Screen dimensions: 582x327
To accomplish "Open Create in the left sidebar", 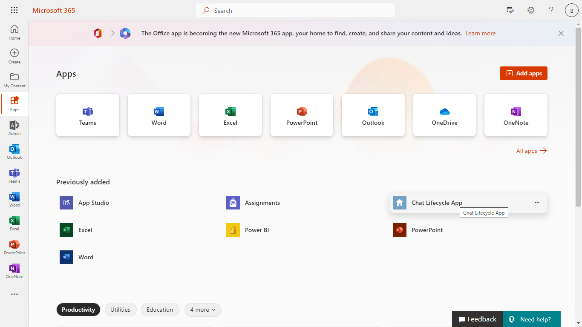I will click(14, 56).
